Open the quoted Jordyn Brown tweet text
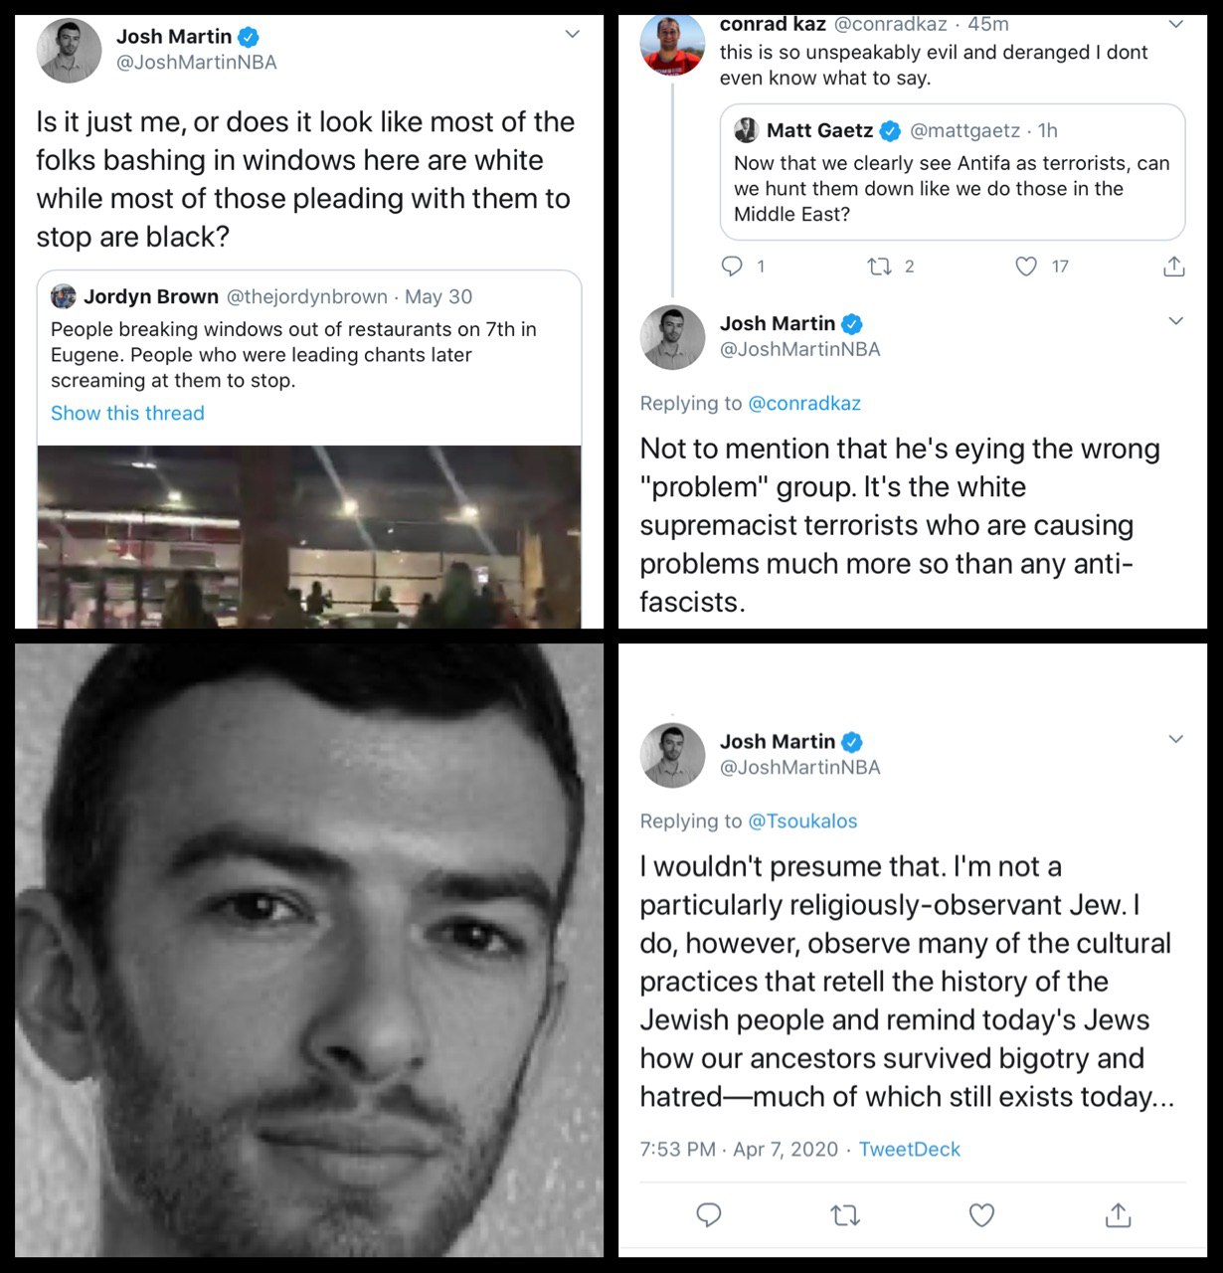Viewport: 1223px width, 1273px height. 293,354
